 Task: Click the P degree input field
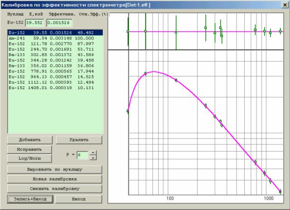point(82,155)
